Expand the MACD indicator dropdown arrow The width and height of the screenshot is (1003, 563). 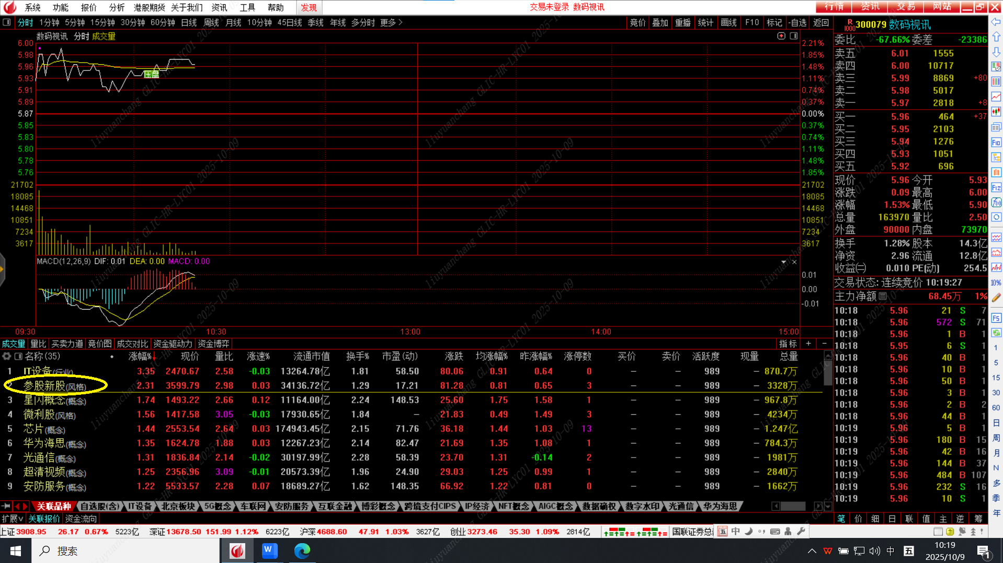pos(783,262)
